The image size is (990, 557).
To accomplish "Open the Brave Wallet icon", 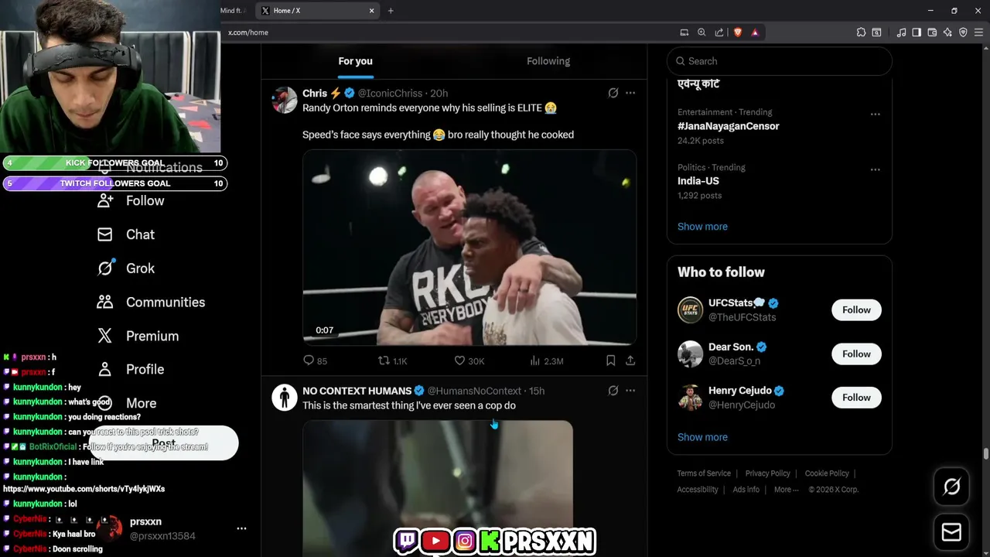I will (932, 32).
